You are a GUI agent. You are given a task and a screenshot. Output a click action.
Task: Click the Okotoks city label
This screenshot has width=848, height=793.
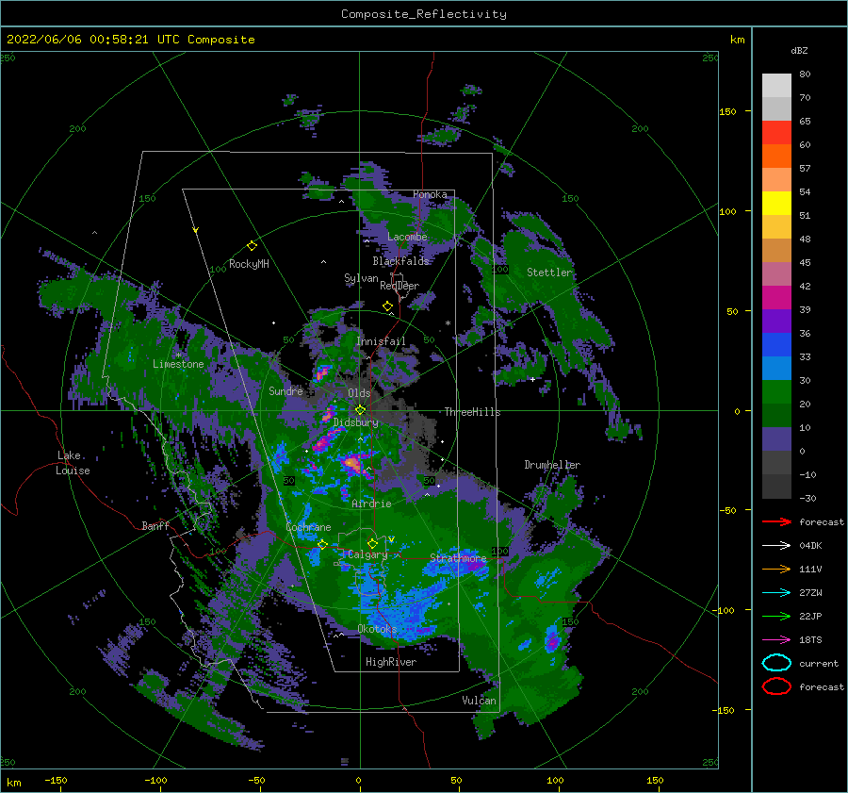[x=377, y=628]
